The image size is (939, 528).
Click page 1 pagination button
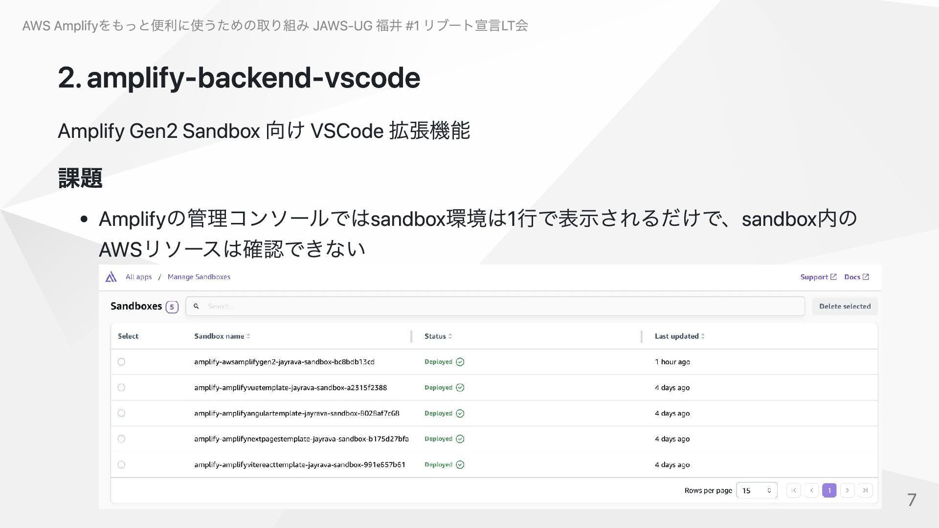coord(829,490)
